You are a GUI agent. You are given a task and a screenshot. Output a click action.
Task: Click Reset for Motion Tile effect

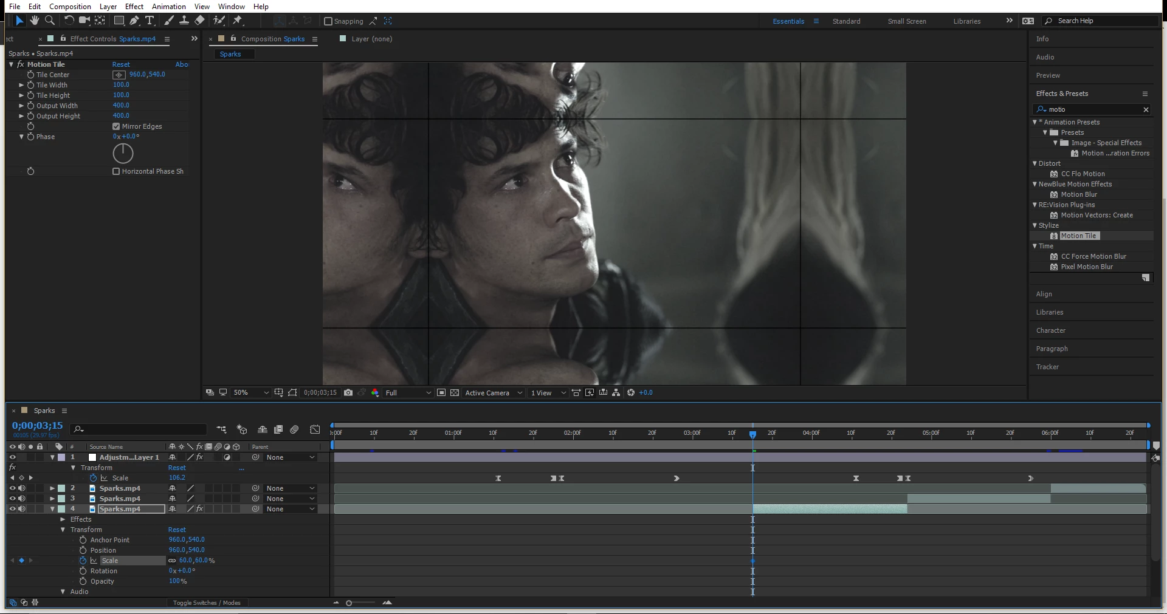[x=121, y=64]
